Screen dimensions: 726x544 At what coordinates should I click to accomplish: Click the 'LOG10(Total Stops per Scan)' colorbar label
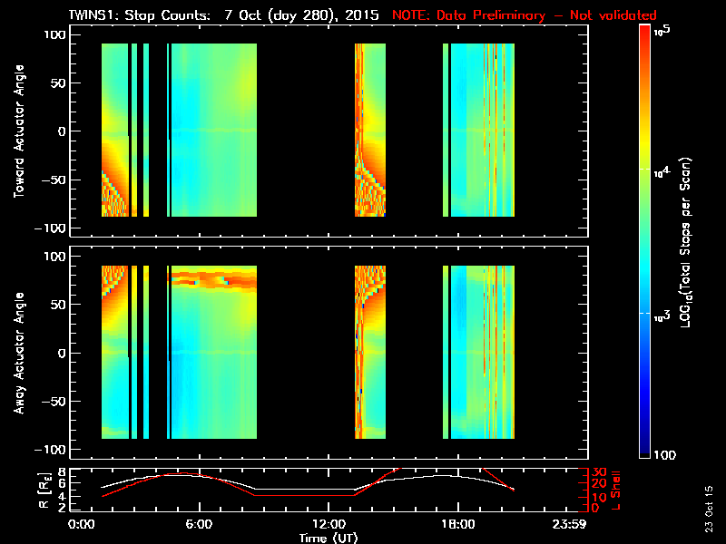point(690,240)
